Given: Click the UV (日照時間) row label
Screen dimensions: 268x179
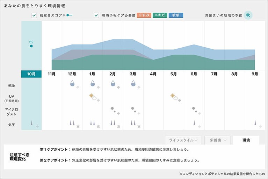Looking at the screenshot, I should [x=12, y=99].
